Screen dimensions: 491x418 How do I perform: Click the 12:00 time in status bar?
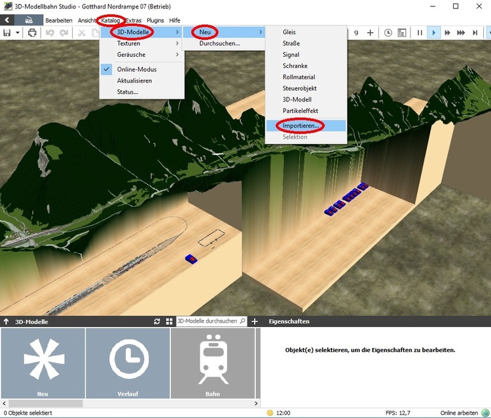(283, 413)
